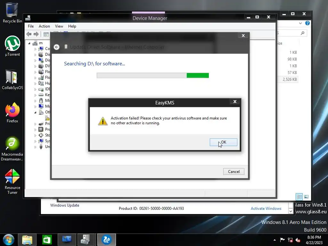
Task: Open Firefox desktop shortcut
Action: (12, 113)
